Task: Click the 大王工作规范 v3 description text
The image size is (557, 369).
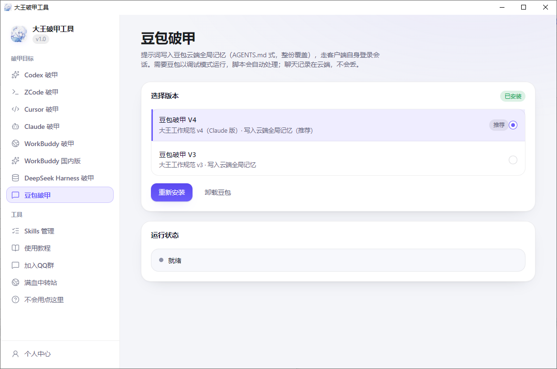Action: pyautogui.click(x=207, y=165)
